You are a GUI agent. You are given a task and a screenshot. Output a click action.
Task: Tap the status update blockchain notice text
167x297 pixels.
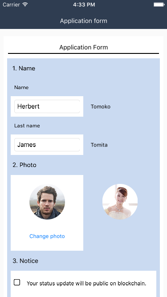click(x=86, y=283)
